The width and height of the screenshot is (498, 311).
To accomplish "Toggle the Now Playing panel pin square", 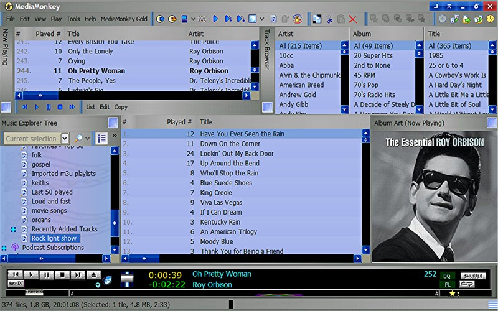I will tap(6, 107).
